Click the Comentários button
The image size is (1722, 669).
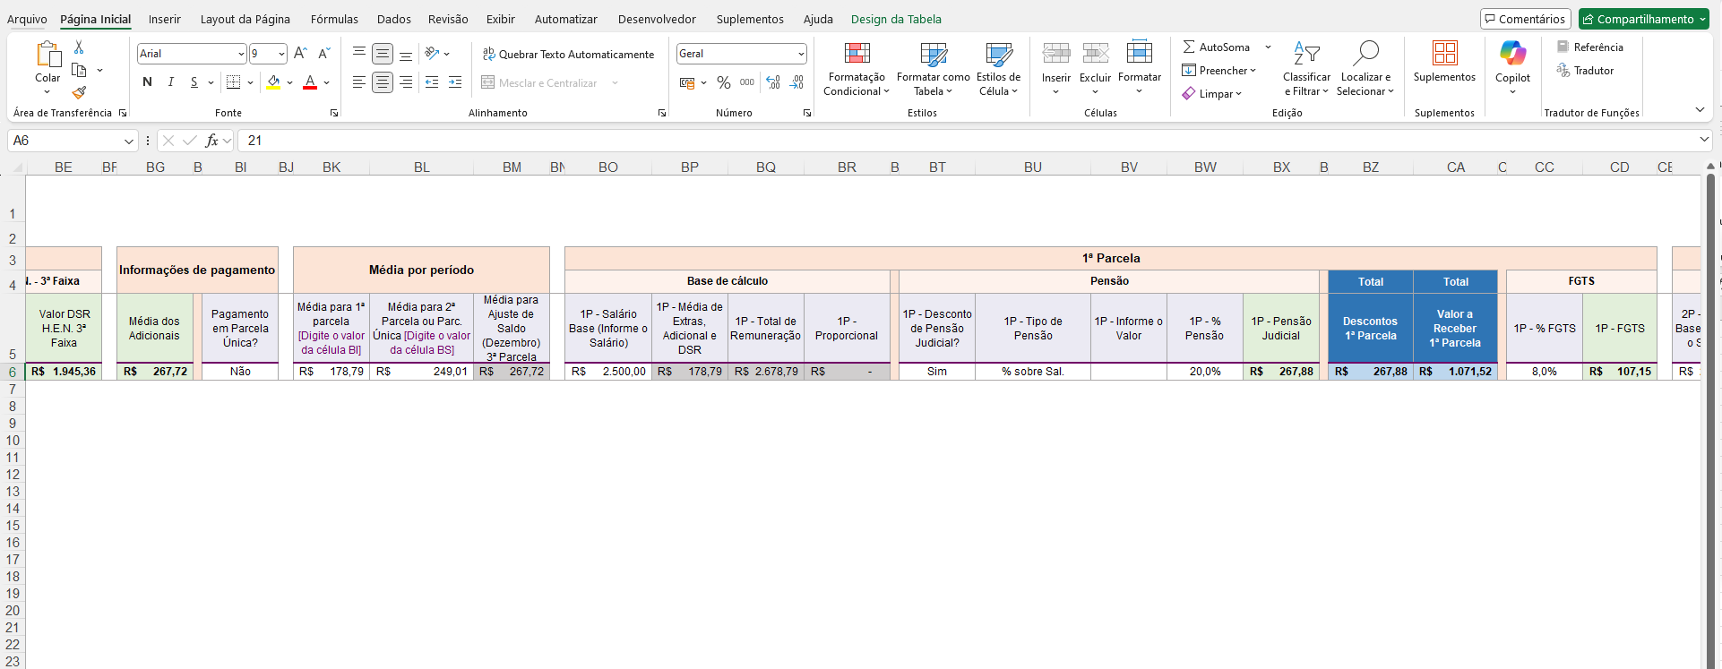1524,19
